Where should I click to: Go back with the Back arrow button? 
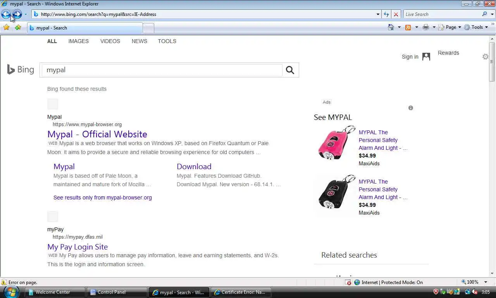[x=6, y=14]
